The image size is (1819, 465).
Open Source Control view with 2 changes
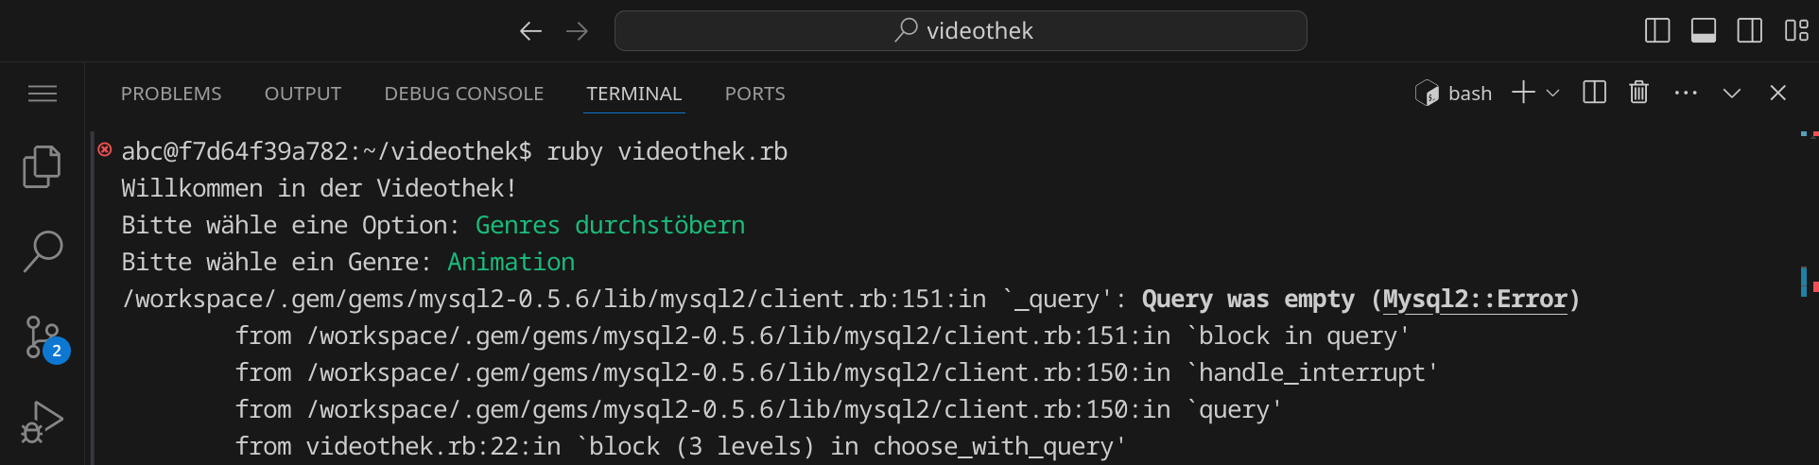(x=42, y=336)
